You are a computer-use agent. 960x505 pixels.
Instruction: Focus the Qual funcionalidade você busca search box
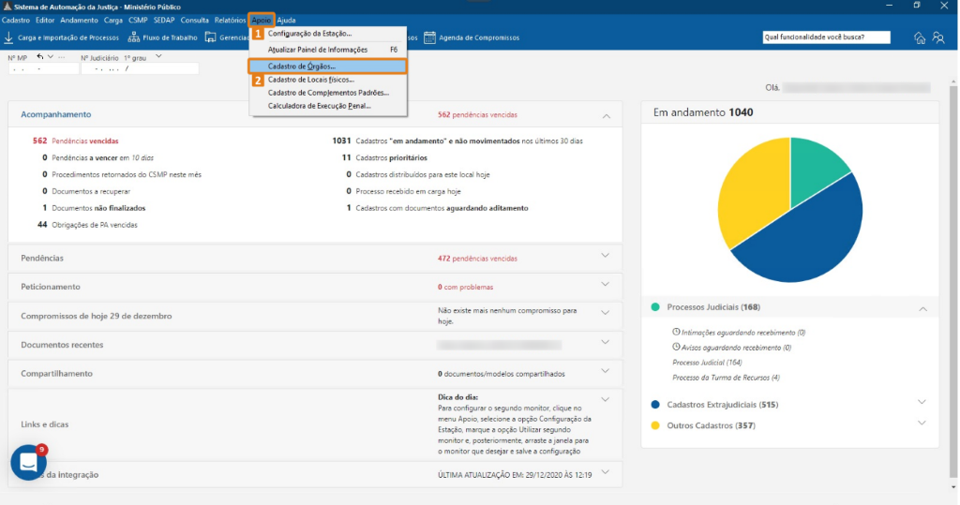coord(826,37)
